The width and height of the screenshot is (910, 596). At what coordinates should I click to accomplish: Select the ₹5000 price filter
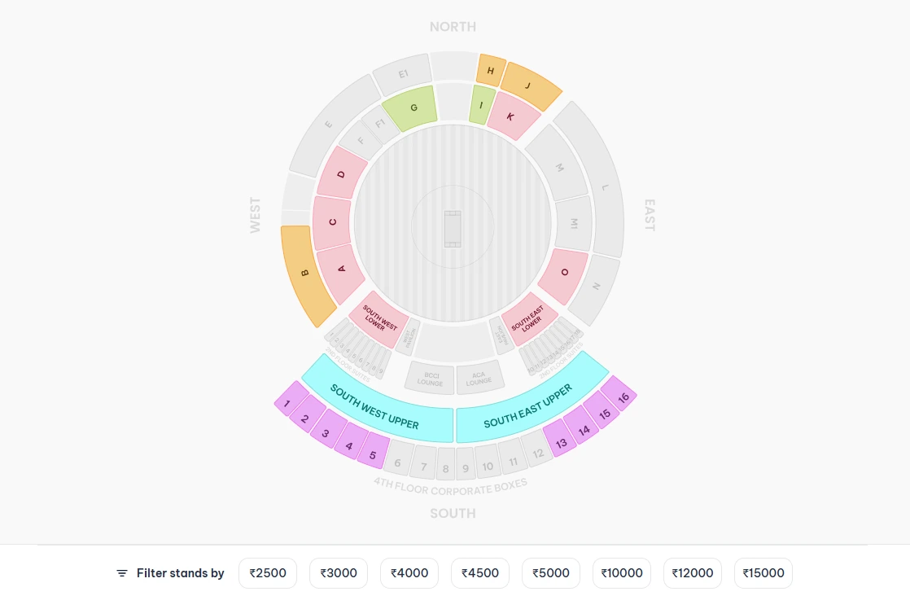coord(551,573)
